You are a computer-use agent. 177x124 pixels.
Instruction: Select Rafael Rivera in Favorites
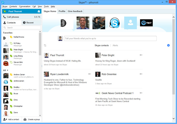point(21,38)
